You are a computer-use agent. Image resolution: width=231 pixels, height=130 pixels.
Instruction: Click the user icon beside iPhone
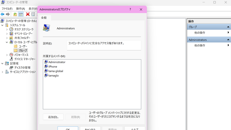click(x=46, y=66)
